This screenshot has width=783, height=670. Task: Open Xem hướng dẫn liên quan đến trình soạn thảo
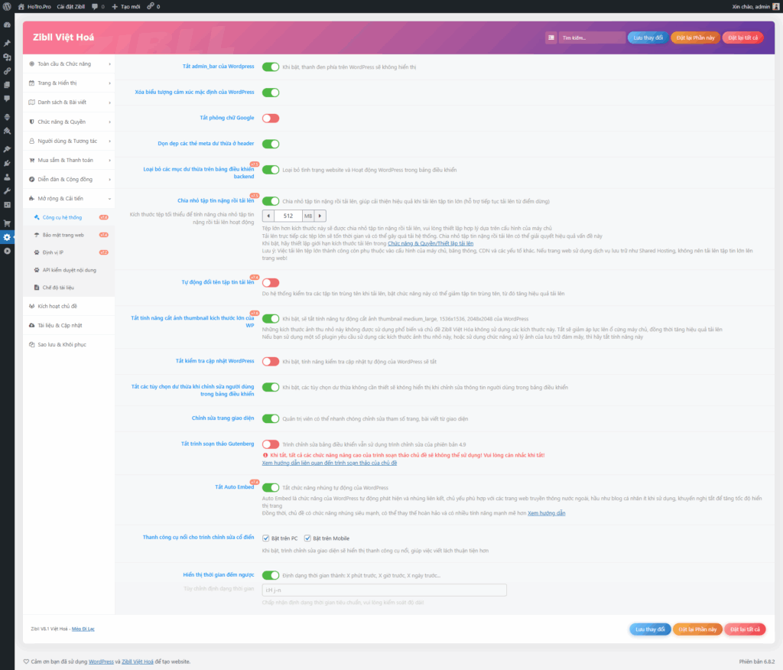[x=329, y=463]
